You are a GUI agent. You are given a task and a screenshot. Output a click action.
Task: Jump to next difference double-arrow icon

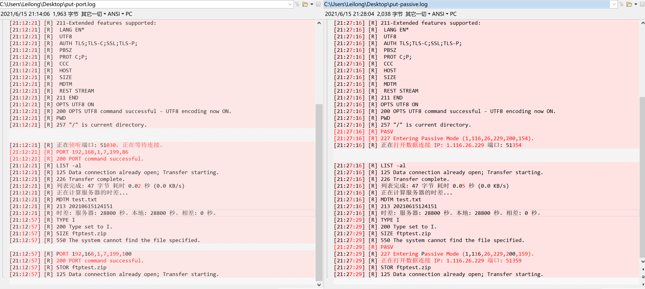pos(643,284)
